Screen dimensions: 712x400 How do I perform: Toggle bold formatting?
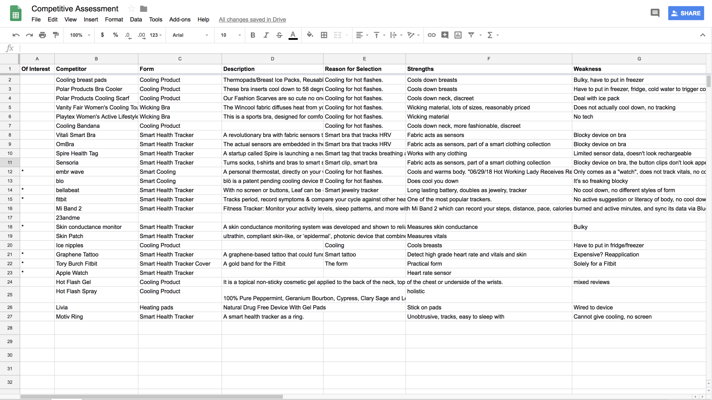point(253,35)
